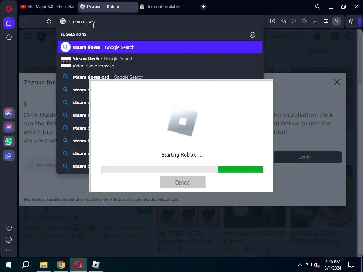This screenshot has width=363, height=272.
Task: Open Windows taskbar search
Action: [x=26, y=265]
